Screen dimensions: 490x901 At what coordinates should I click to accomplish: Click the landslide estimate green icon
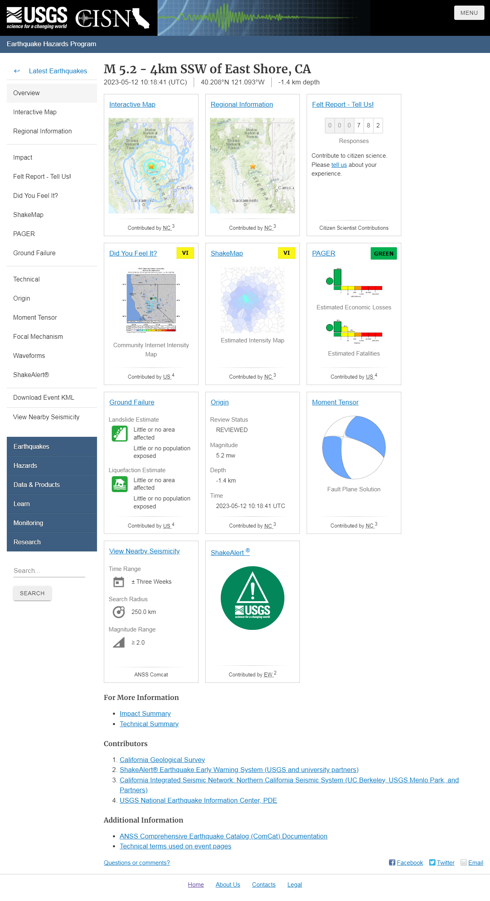[120, 434]
